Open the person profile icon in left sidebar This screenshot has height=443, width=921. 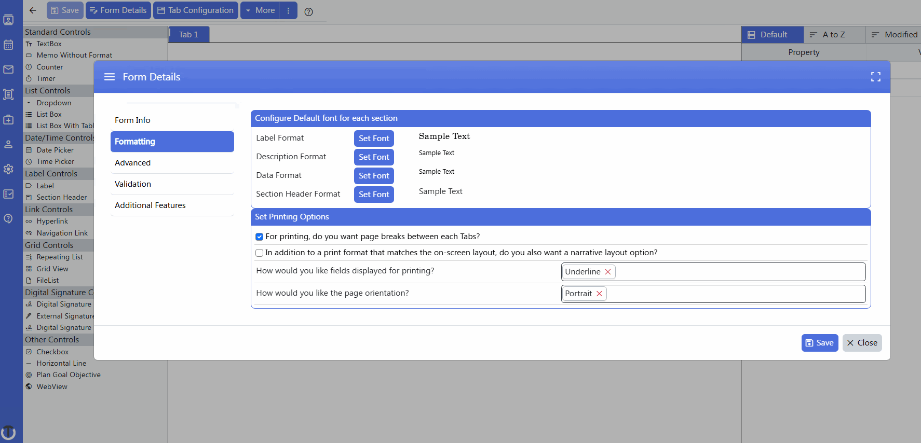point(8,144)
